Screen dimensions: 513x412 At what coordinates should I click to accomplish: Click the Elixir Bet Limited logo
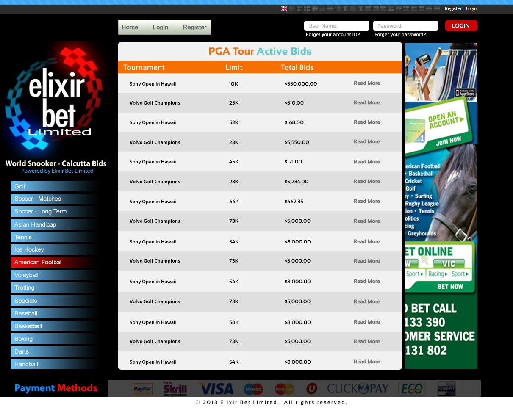point(54,100)
